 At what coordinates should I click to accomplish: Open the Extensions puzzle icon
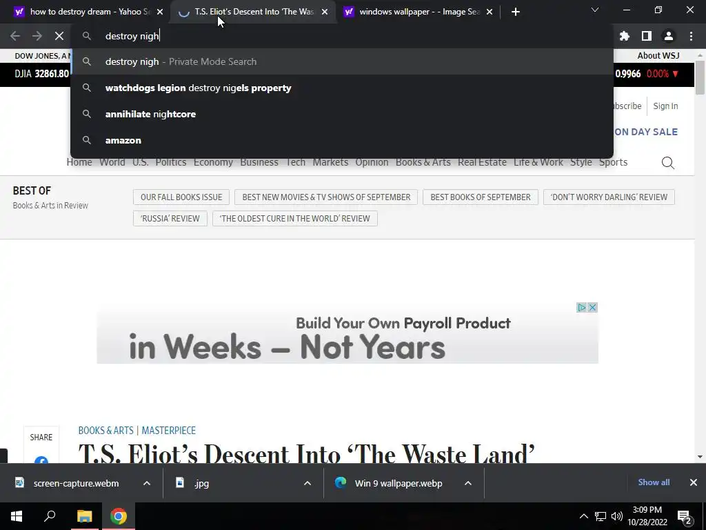pos(625,36)
